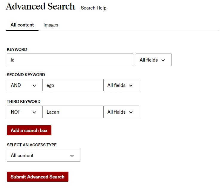
Task: Click the third keyword field containing "Lacan"
Action: 73,112
